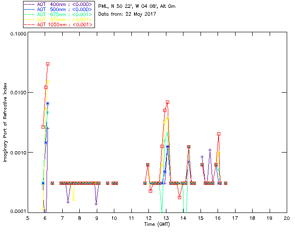Viewport: 295px width, 236px height.
Task: Click the highest red square near 6 GMT
Action: tap(47, 64)
